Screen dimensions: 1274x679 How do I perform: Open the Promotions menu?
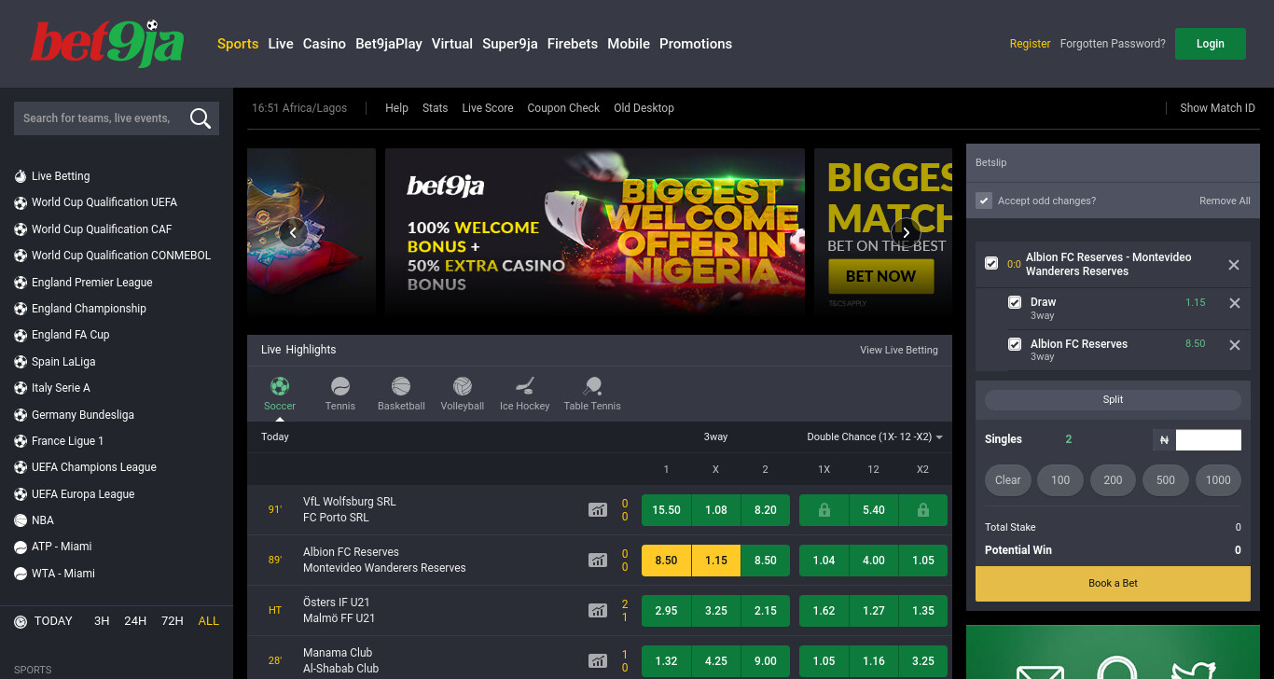[696, 44]
